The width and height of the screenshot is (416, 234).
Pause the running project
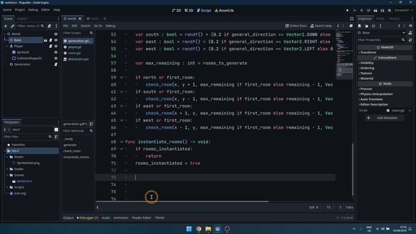tap(354, 10)
